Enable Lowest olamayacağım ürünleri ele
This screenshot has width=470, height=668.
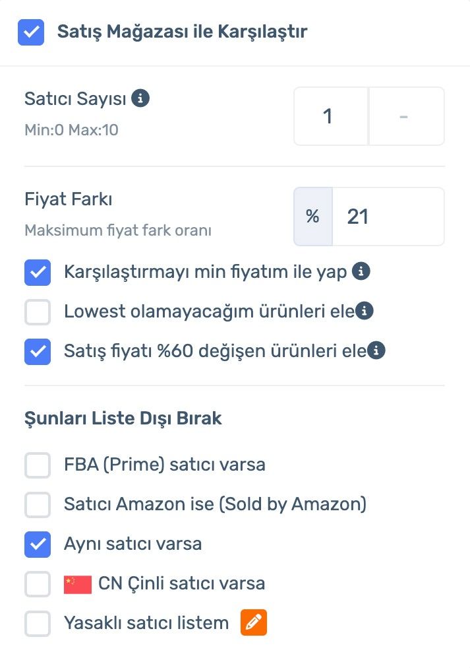click(x=38, y=311)
